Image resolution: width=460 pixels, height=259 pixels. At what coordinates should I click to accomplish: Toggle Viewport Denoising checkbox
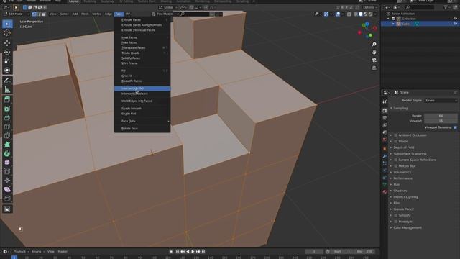tap(455, 127)
